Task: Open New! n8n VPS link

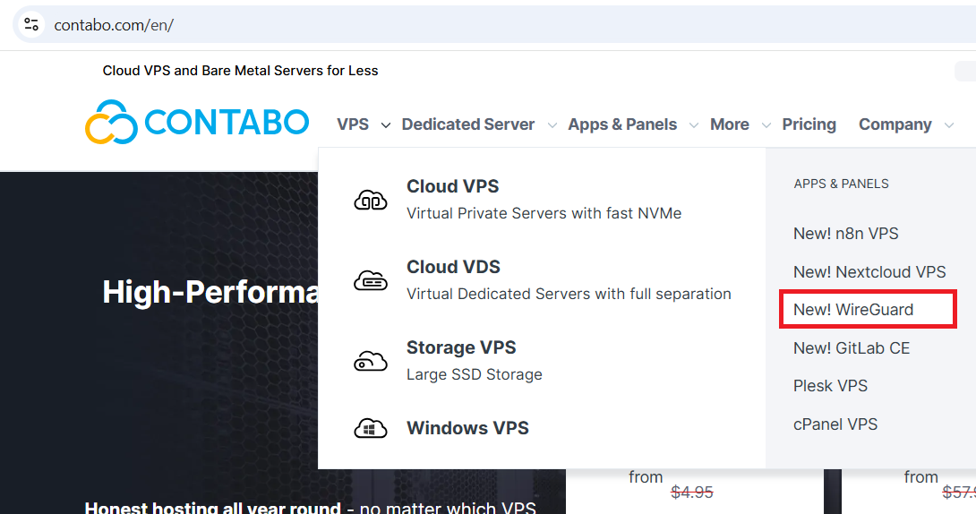Action: [846, 234]
